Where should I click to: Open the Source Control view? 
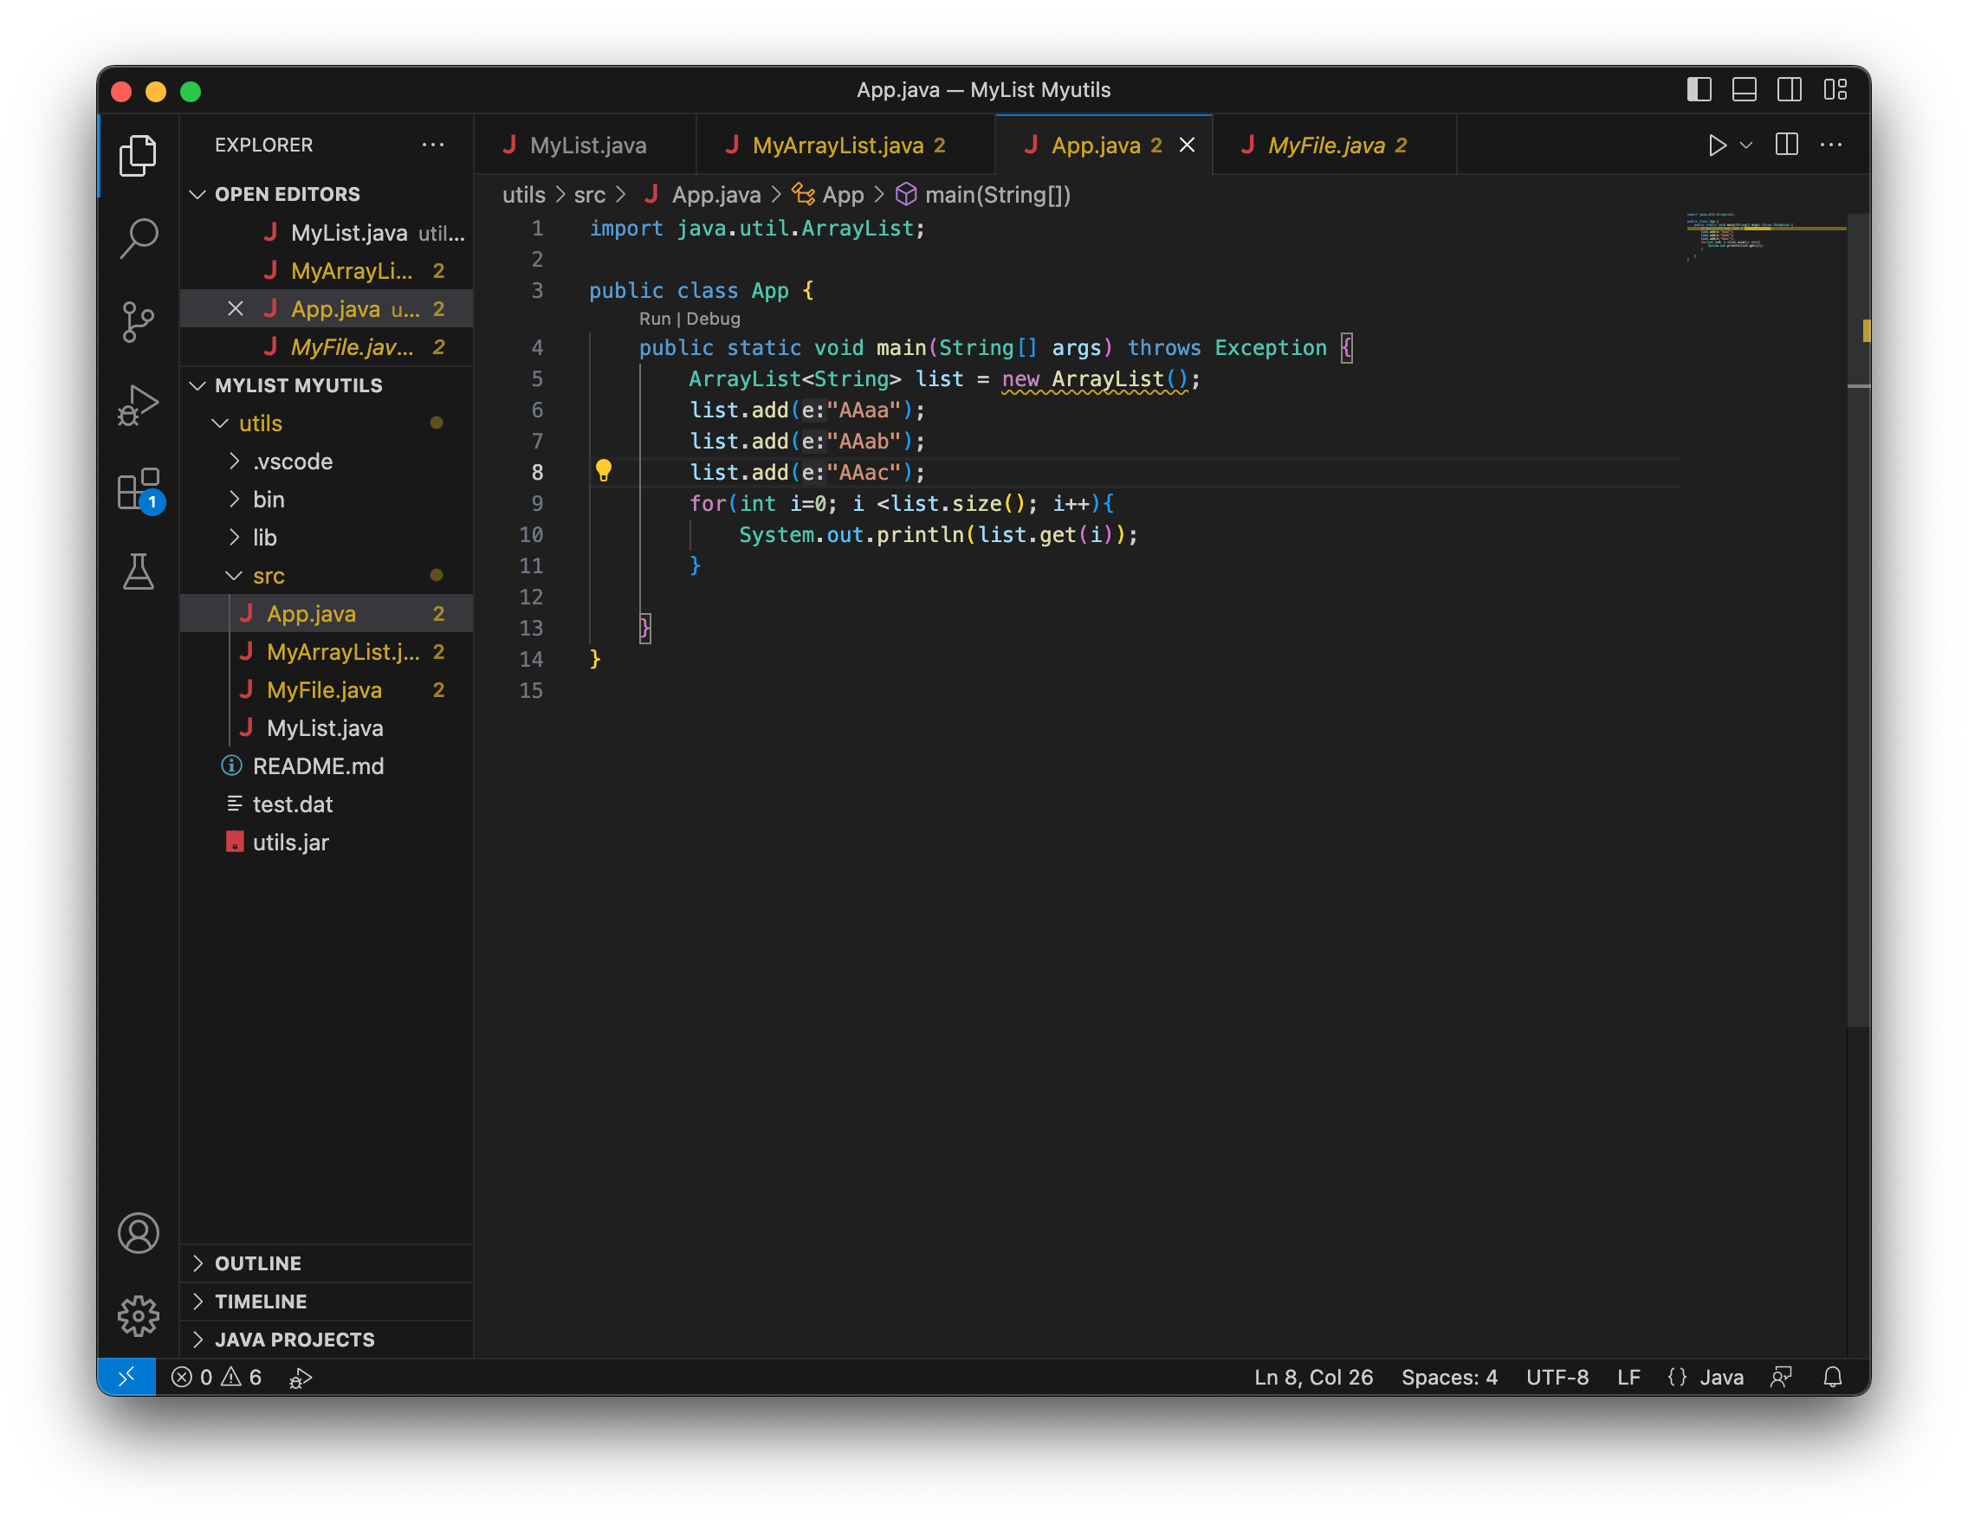tap(138, 321)
